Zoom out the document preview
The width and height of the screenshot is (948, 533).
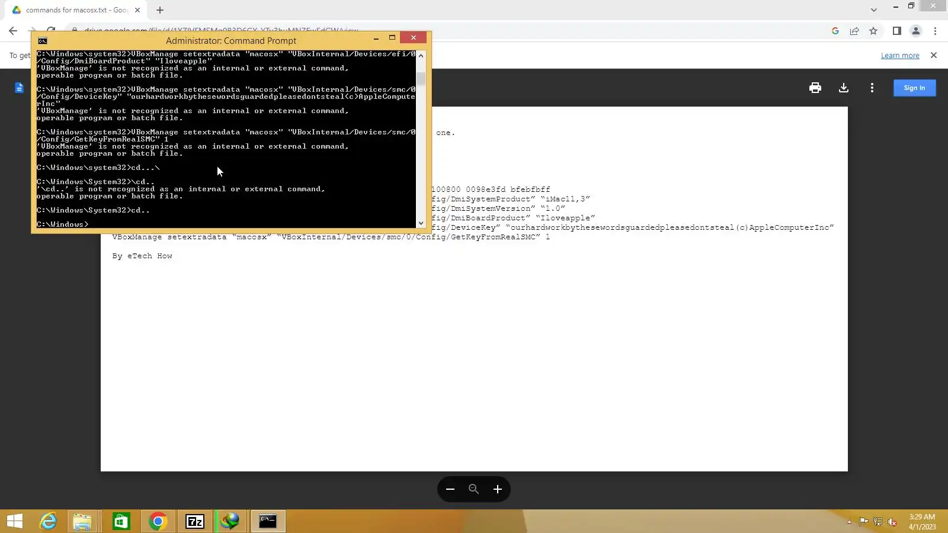pyautogui.click(x=450, y=489)
